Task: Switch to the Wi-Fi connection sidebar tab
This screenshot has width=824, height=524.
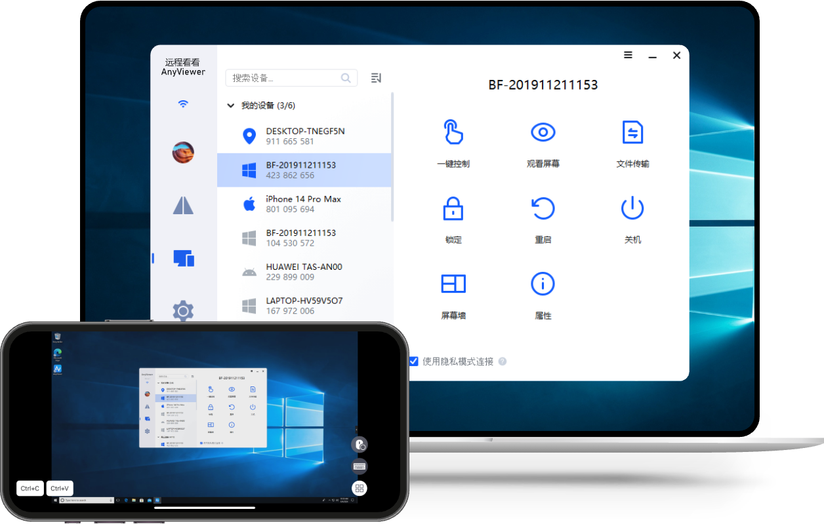Action: coord(183,104)
